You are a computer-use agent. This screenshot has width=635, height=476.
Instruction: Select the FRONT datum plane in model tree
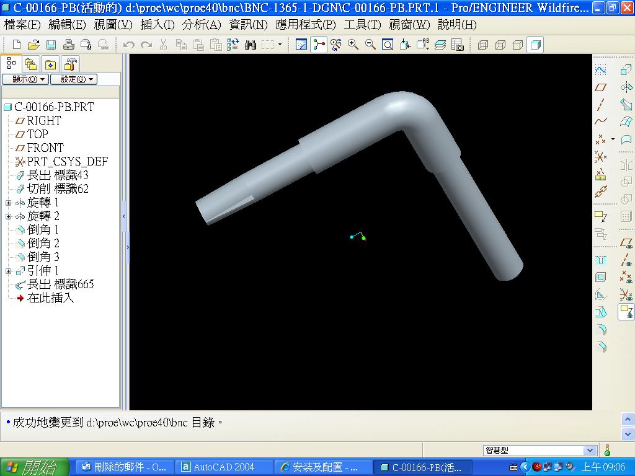click(45, 148)
